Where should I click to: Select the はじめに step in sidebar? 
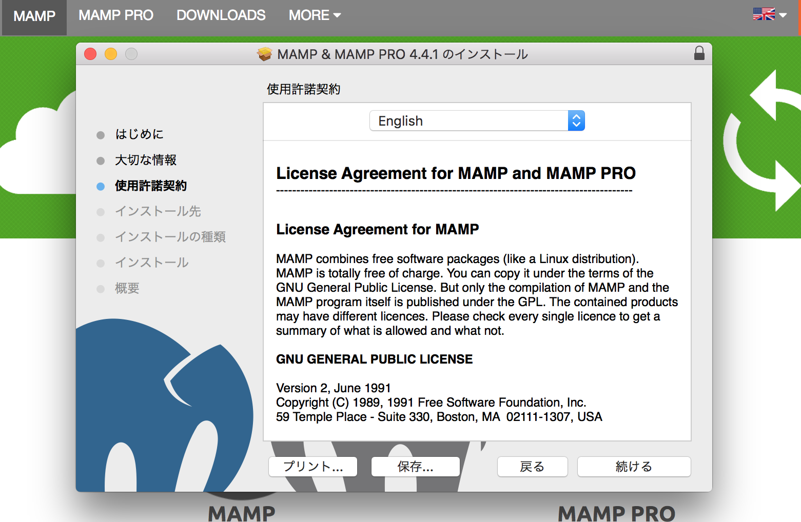[x=139, y=134]
